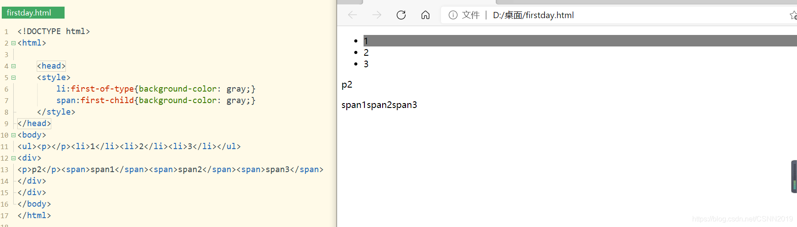The width and height of the screenshot is (797, 227).
Task: Click the closing </body> tag
Action: tap(34, 204)
